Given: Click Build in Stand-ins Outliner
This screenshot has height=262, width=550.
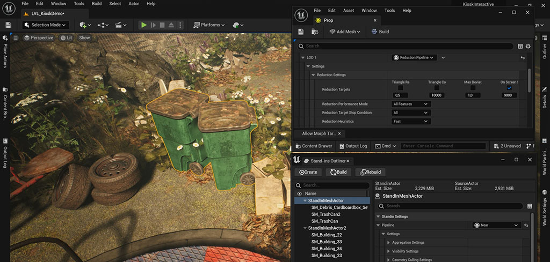Looking at the screenshot, I should (338, 172).
